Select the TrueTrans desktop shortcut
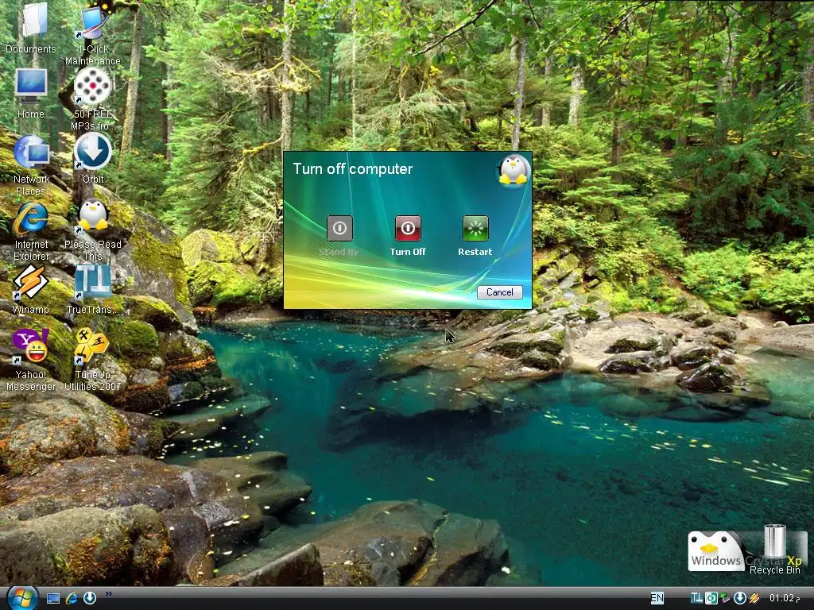Image resolution: width=814 pixels, height=610 pixels. 93,289
